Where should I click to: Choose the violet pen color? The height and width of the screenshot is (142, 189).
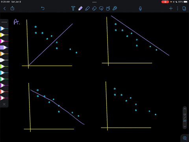point(4,85)
